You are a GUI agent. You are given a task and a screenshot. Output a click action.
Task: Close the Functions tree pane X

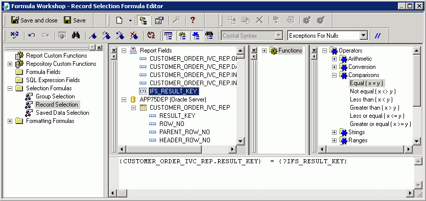coord(253,51)
